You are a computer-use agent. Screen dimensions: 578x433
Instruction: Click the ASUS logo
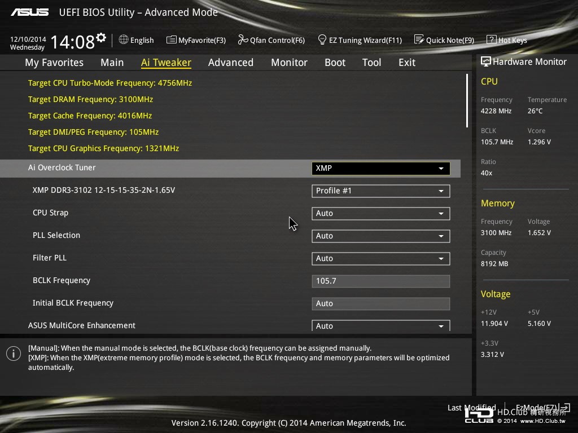click(x=30, y=12)
